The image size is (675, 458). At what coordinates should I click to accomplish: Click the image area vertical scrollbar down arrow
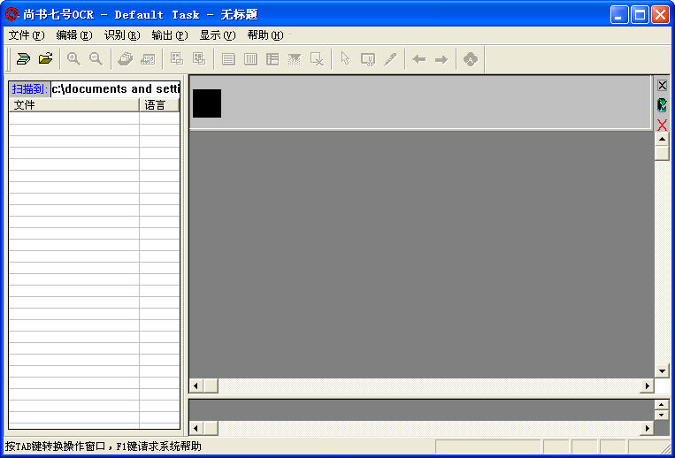point(662,370)
